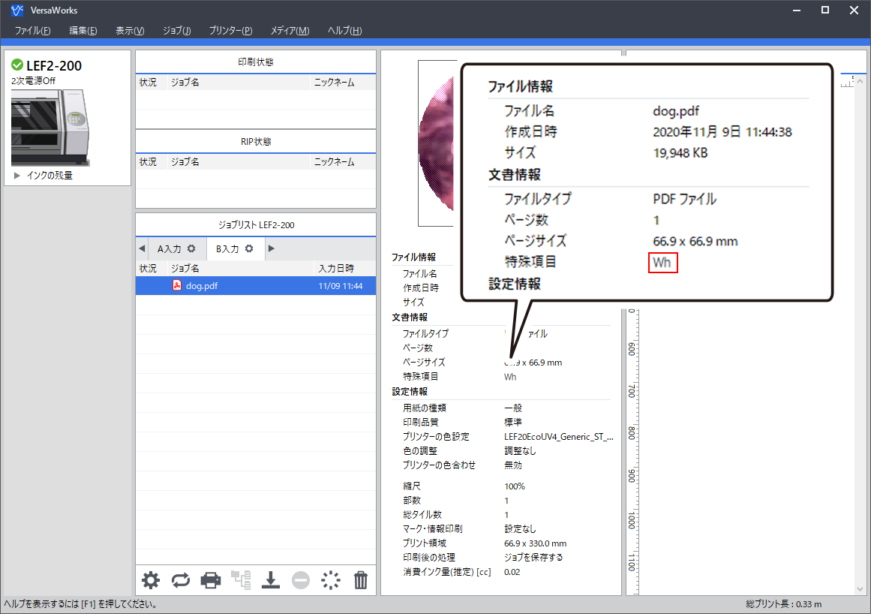Screen dimensions: 871x614
Task: Click the 11/09 11:44 date cell
Action: coord(341,285)
